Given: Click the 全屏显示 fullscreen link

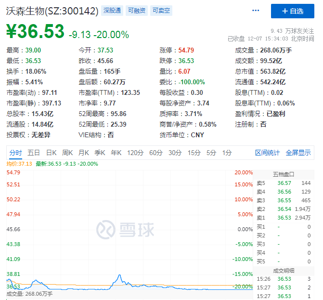Looking at the screenshot, I should (x=298, y=153).
